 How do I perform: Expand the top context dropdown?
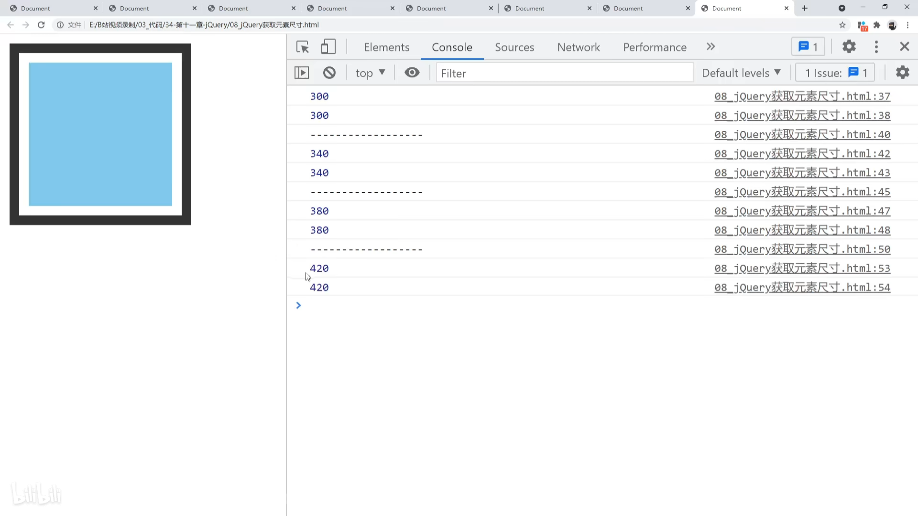[x=370, y=73]
